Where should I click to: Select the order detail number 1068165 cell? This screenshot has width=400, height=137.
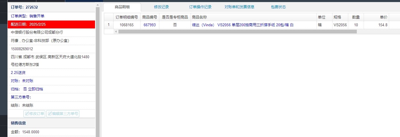coord(127,25)
